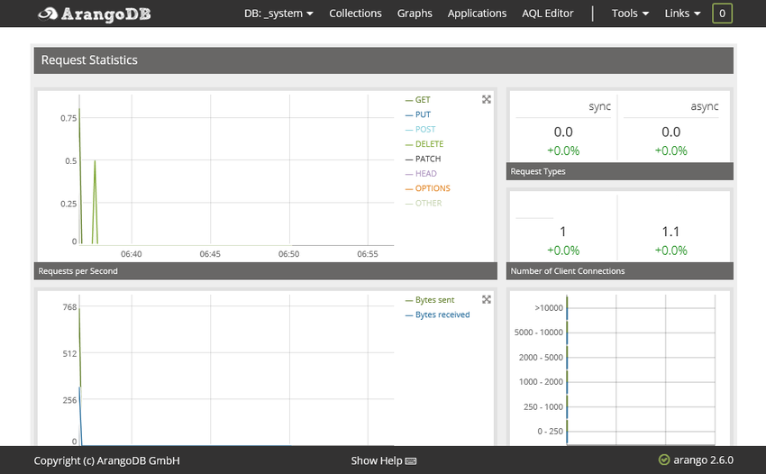Open the DB: _system database dropdown

pos(278,14)
